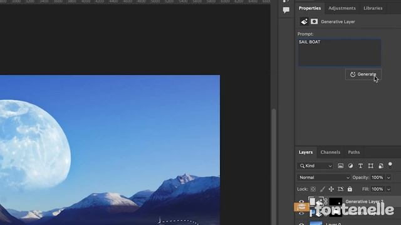This screenshot has height=225, width=401.
Task: Toggle lock position icon
Action: tap(331, 189)
